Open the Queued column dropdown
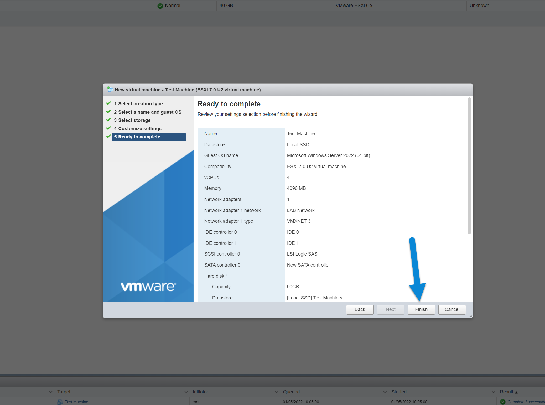 click(x=385, y=392)
